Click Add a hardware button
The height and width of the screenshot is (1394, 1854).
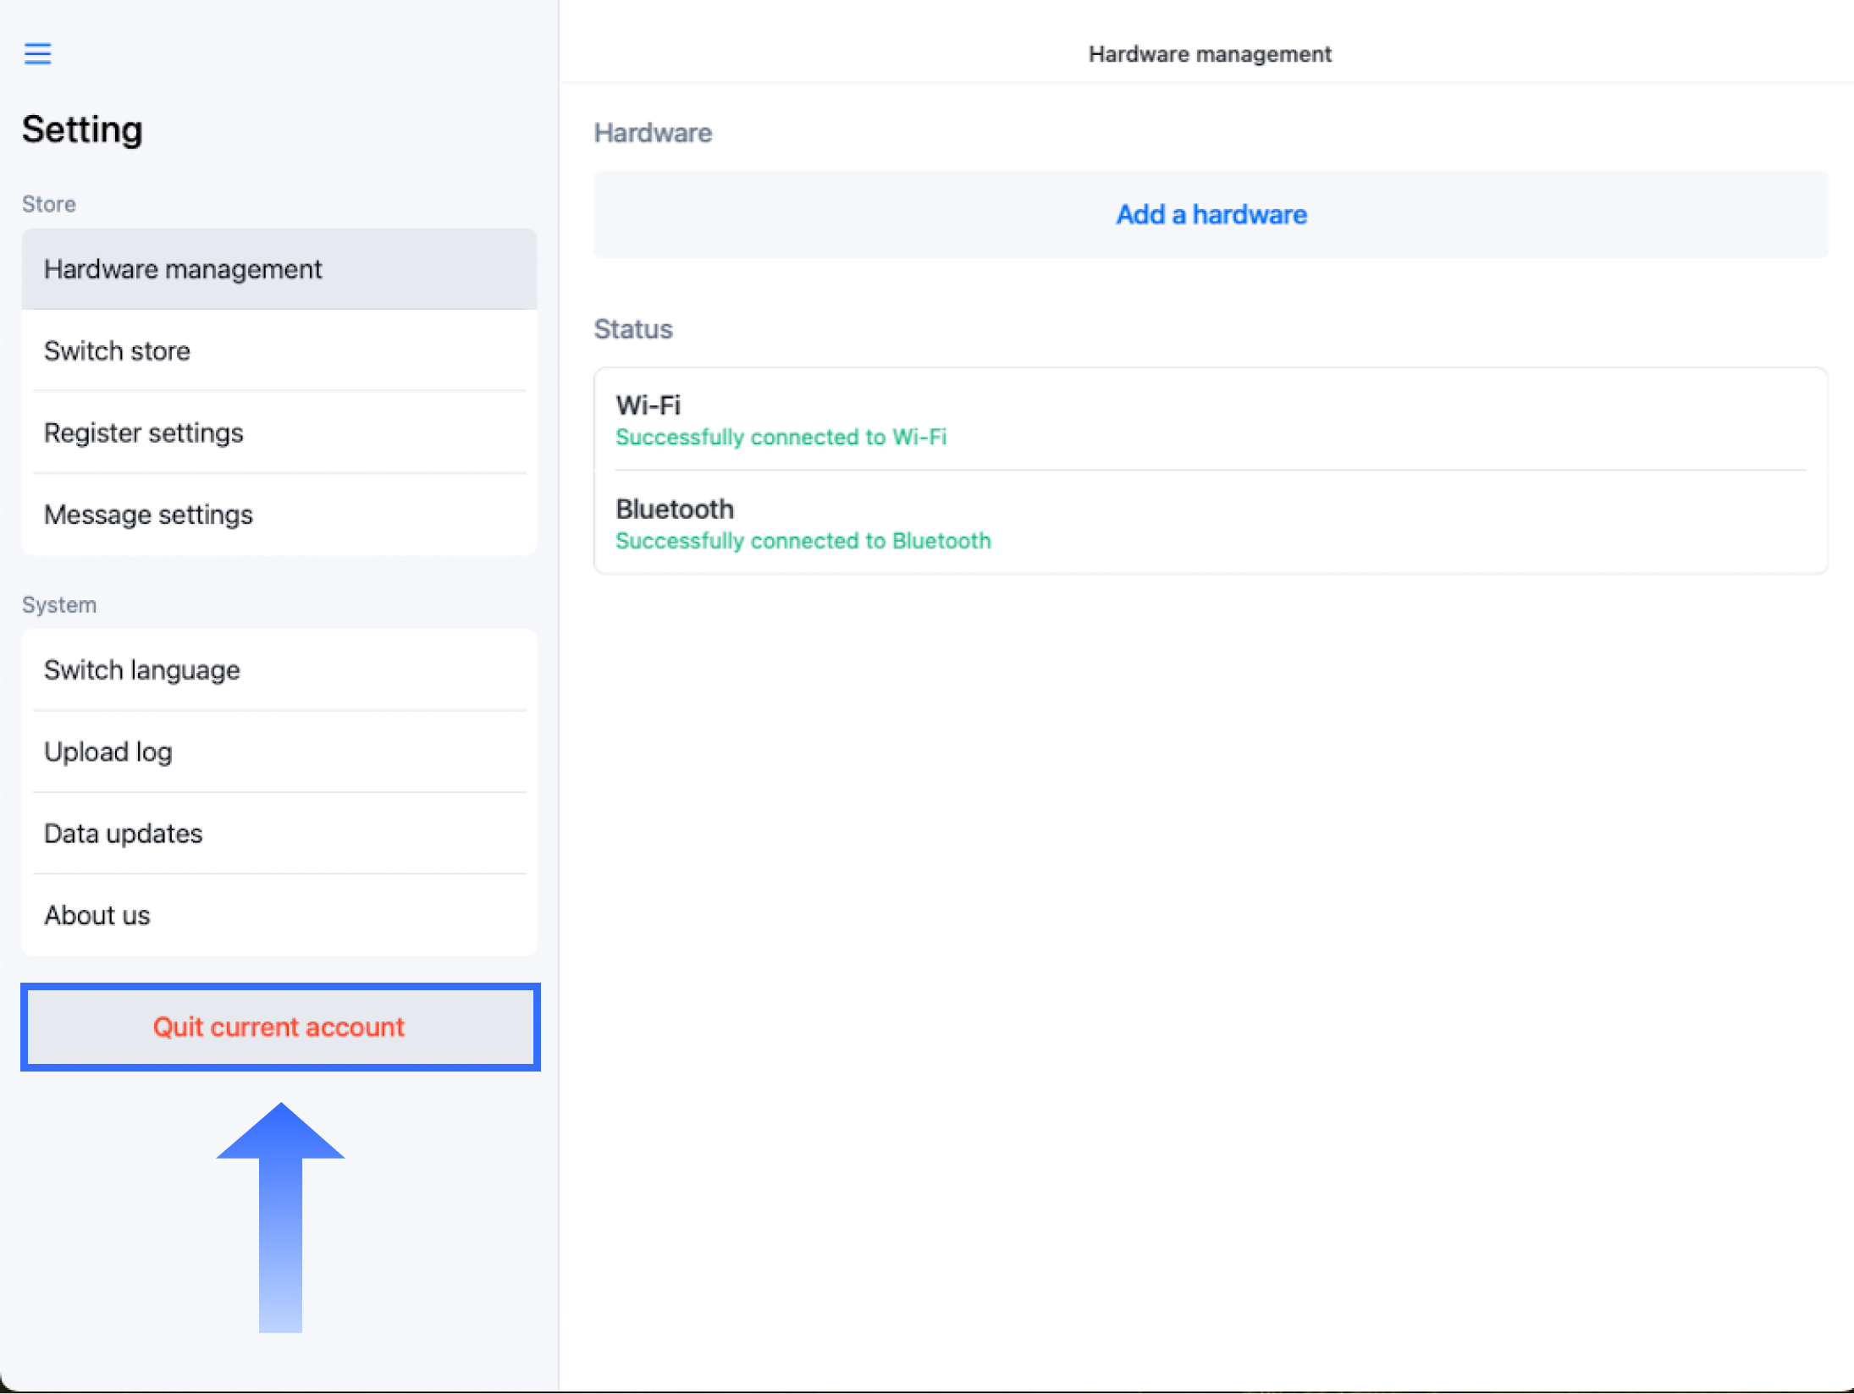1211,214
